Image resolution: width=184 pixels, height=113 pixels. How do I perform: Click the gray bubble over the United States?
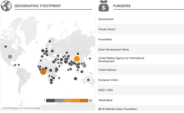click(10, 57)
